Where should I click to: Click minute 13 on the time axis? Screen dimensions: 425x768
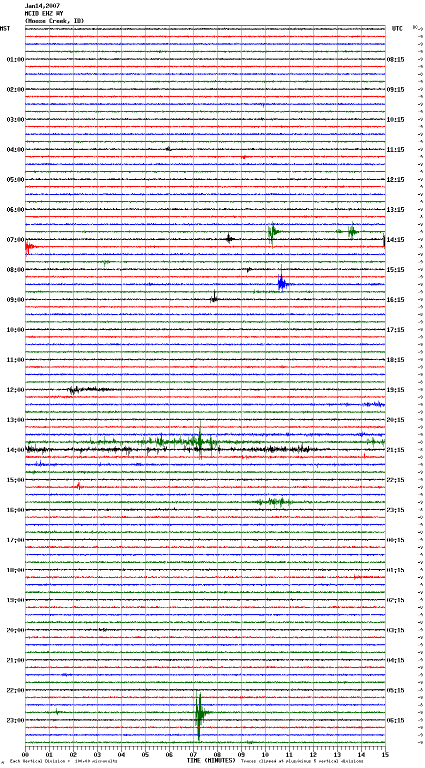coord(337,754)
